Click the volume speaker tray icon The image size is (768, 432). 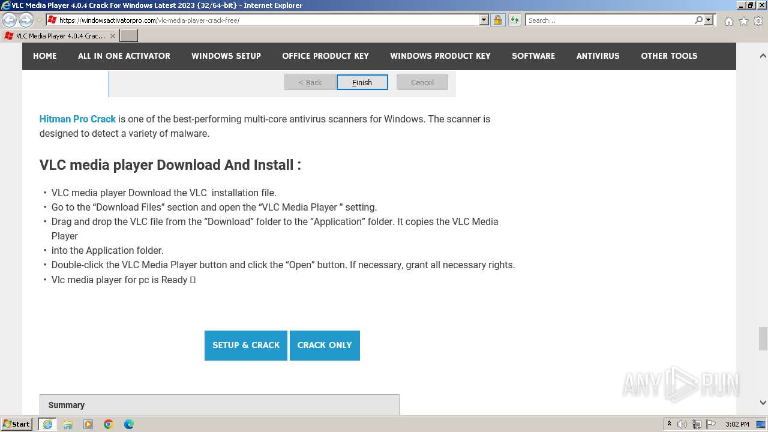click(683, 424)
